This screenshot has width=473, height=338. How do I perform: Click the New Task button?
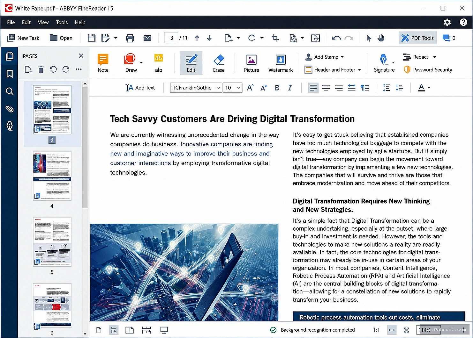click(x=23, y=38)
